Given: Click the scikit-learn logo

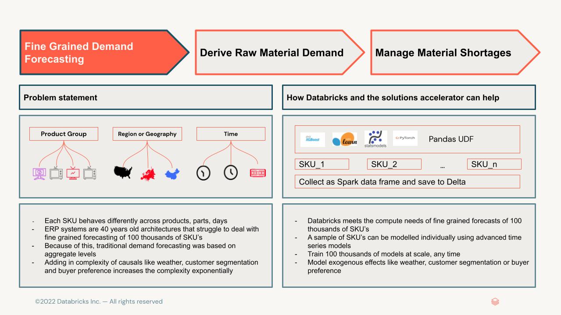Looking at the screenshot, I should click(344, 140).
